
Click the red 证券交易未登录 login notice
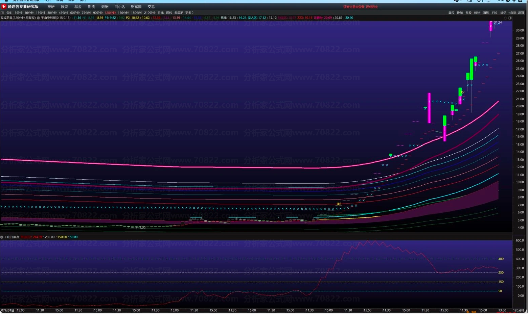pos(354,7)
